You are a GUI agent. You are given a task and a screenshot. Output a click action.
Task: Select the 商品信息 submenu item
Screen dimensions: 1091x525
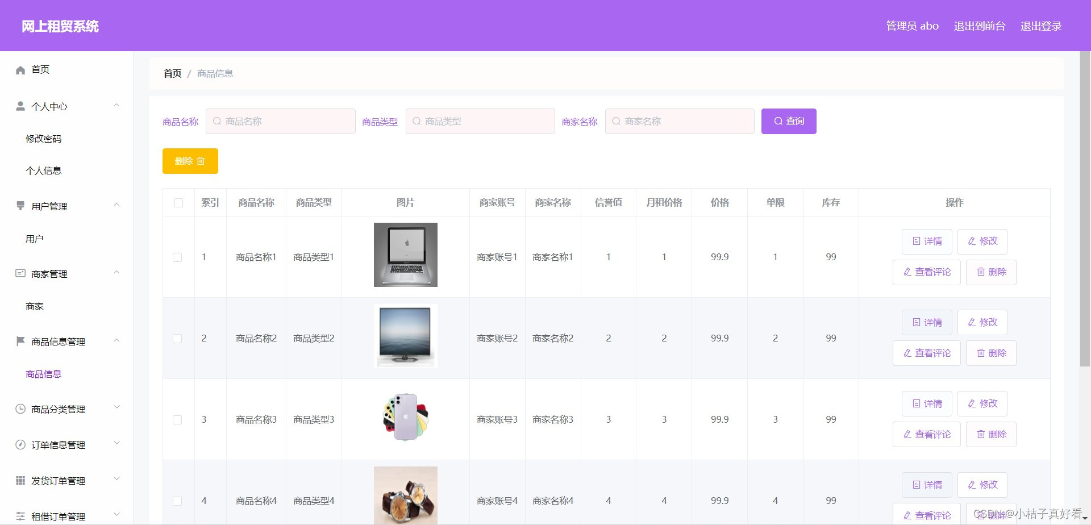(x=43, y=374)
